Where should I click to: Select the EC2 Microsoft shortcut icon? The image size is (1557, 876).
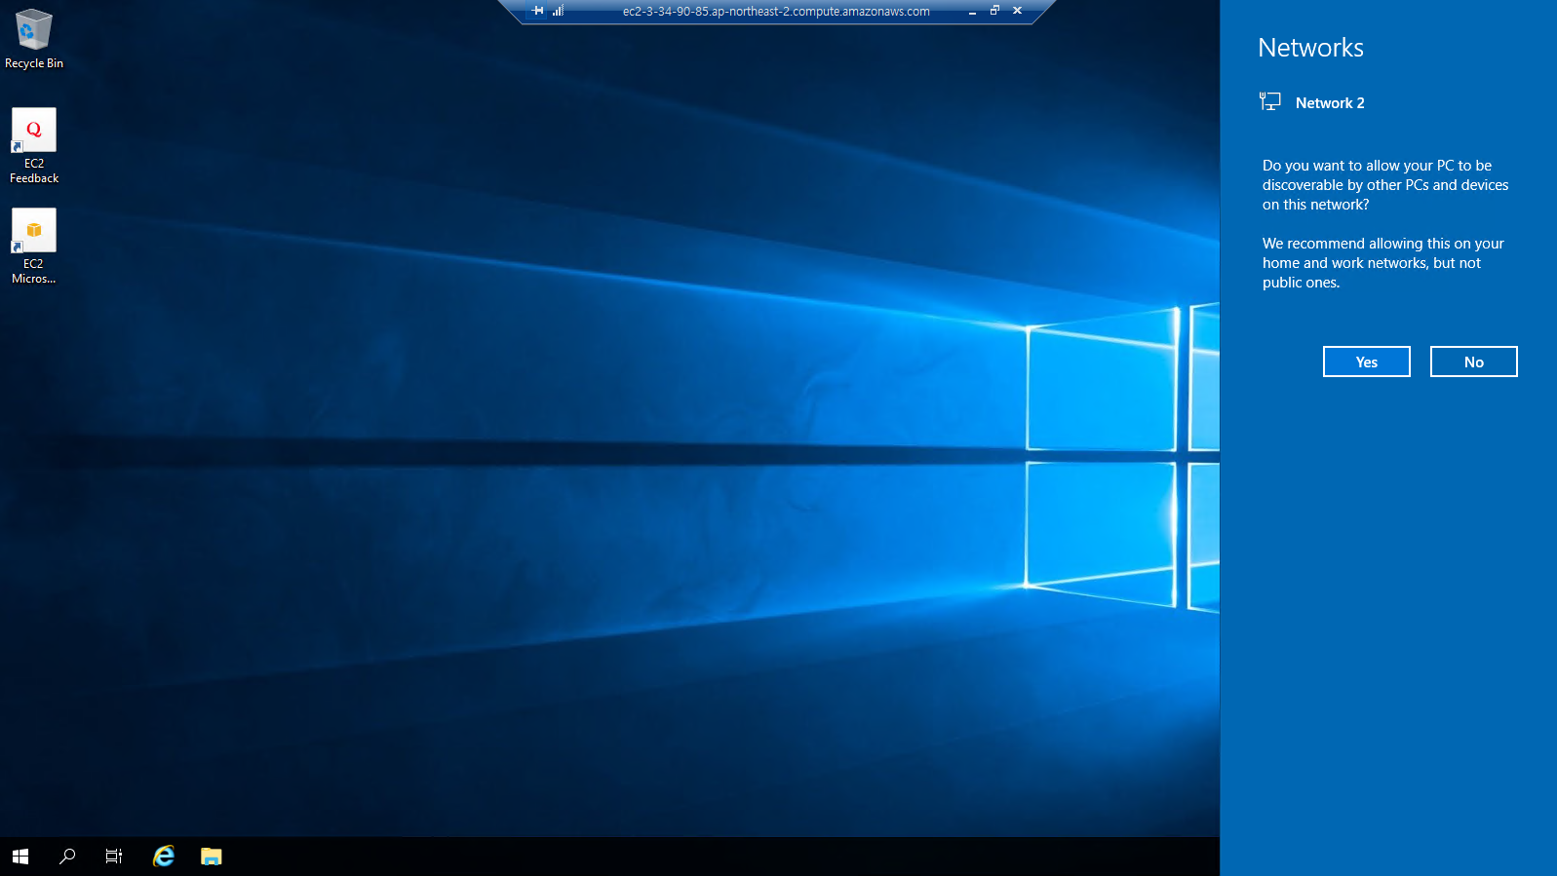click(33, 230)
